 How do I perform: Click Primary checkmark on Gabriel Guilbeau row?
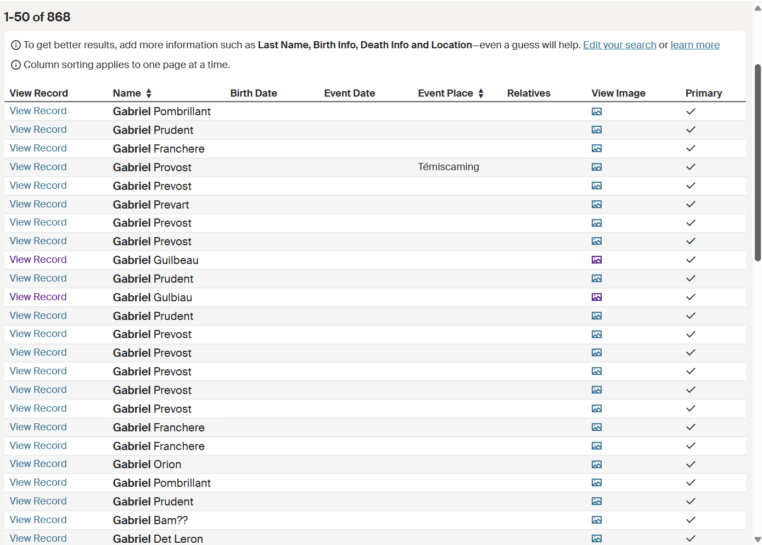(691, 260)
